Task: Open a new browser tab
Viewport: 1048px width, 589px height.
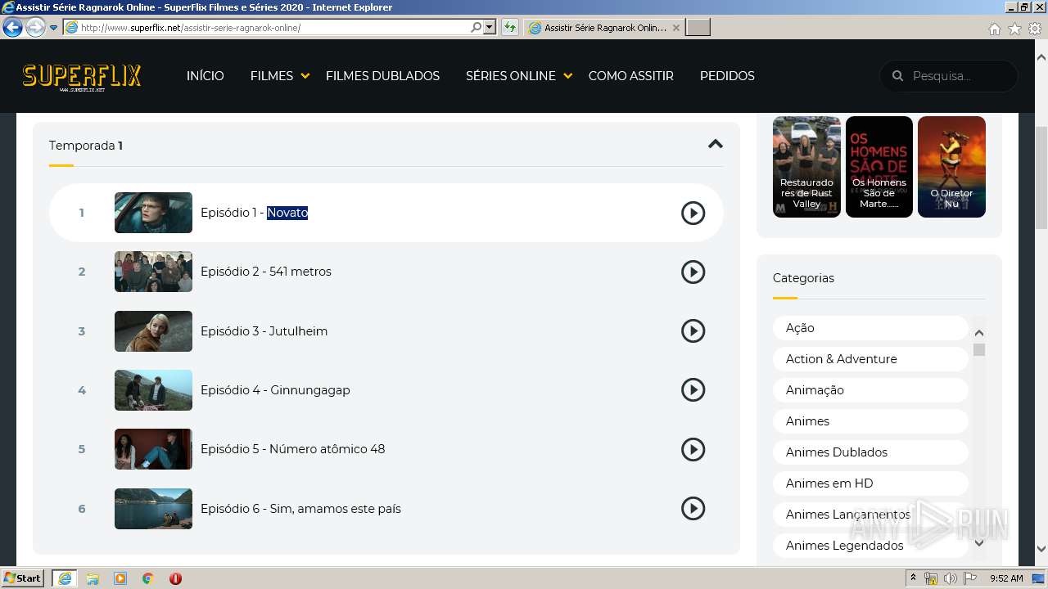Action: pyautogui.click(x=698, y=28)
